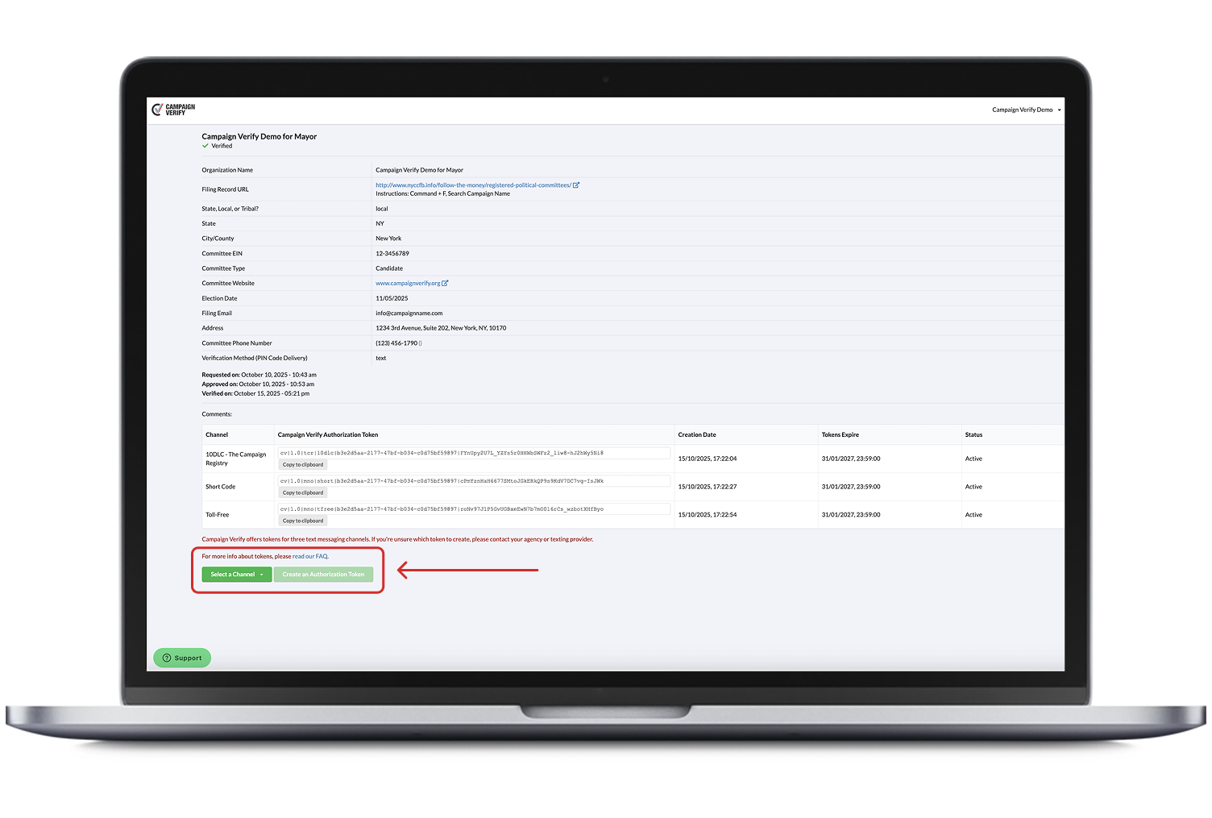Click creation date 15/10/2025, 17:22:54
Image resolution: width=1212 pixels, height=818 pixels.
pos(708,514)
